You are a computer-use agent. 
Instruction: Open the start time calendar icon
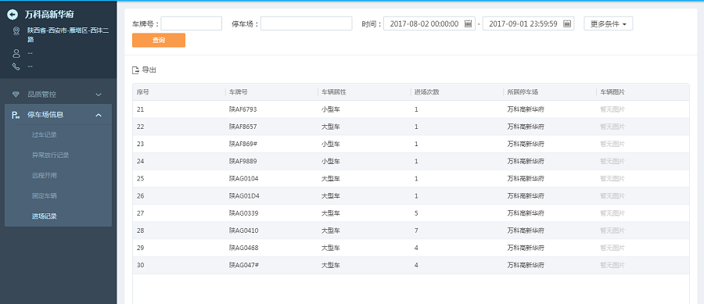coord(468,23)
